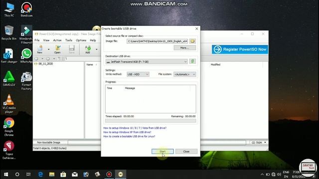Viewport: 319px width, 179px height.
Task: Open the PowerISO File menu
Action: tap(37, 40)
